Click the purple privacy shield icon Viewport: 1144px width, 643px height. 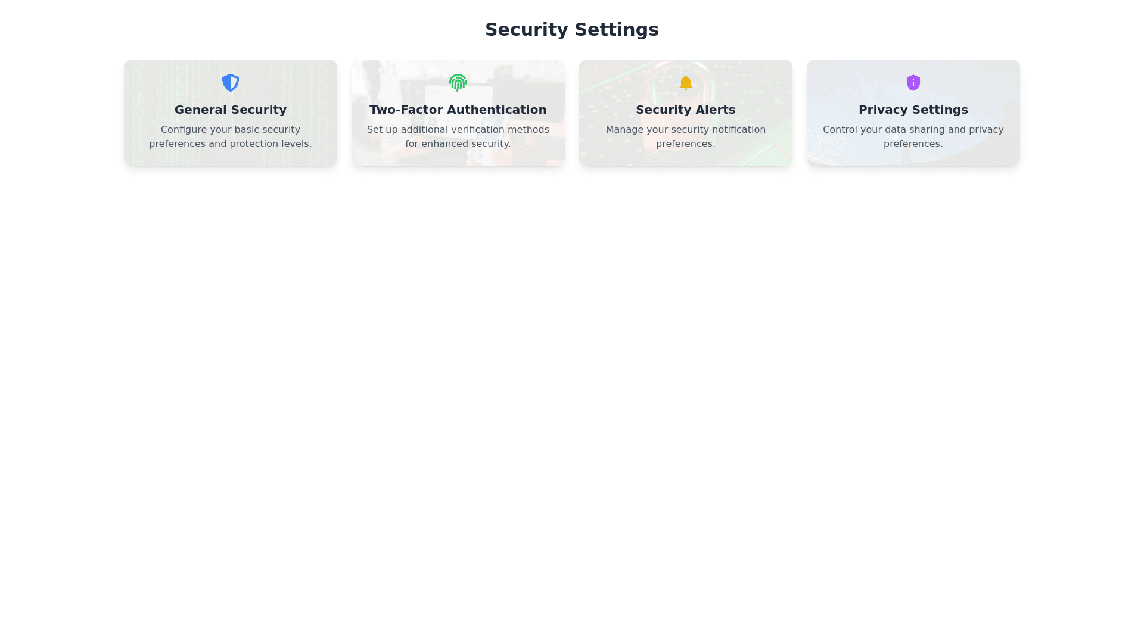point(913,83)
